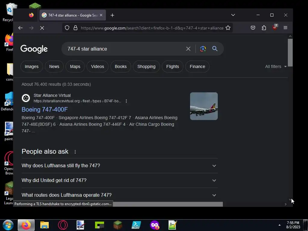Image resolution: width=308 pixels, height=231 pixels.
Task: Click the Star Alliance Virtual site name
Action: click(x=52, y=95)
